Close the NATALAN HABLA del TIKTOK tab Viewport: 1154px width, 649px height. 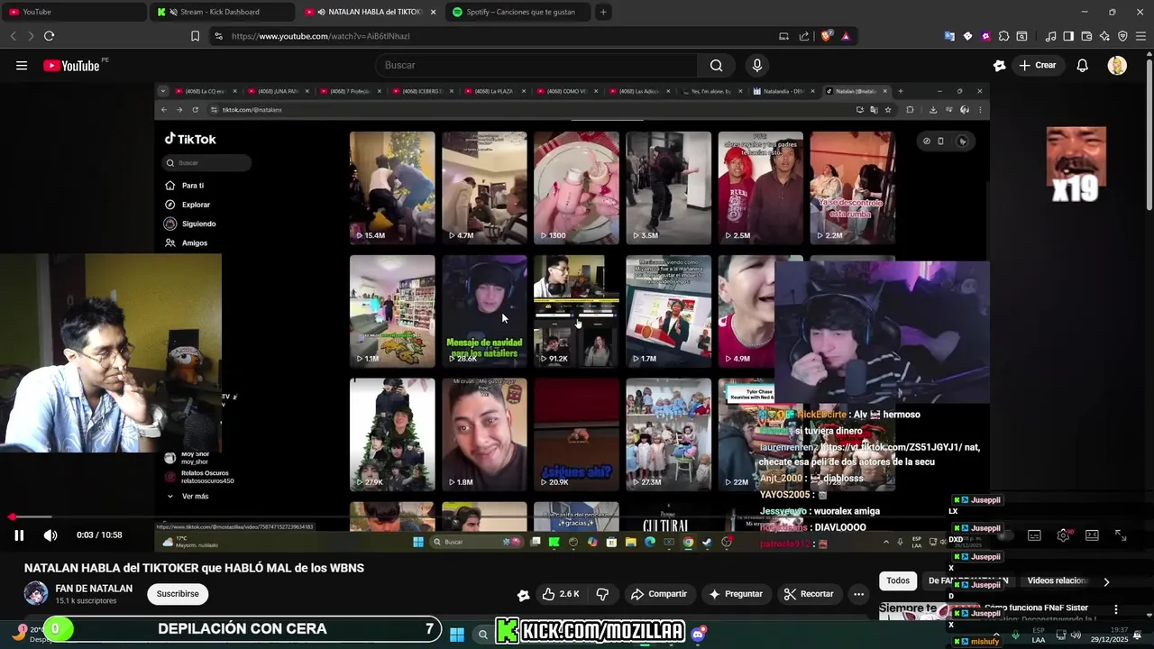click(x=434, y=12)
